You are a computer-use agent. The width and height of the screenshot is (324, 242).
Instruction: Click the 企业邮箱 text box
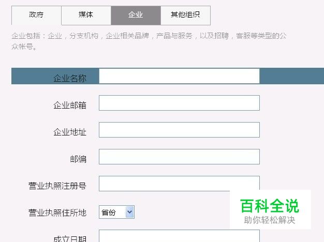click(x=179, y=103)
